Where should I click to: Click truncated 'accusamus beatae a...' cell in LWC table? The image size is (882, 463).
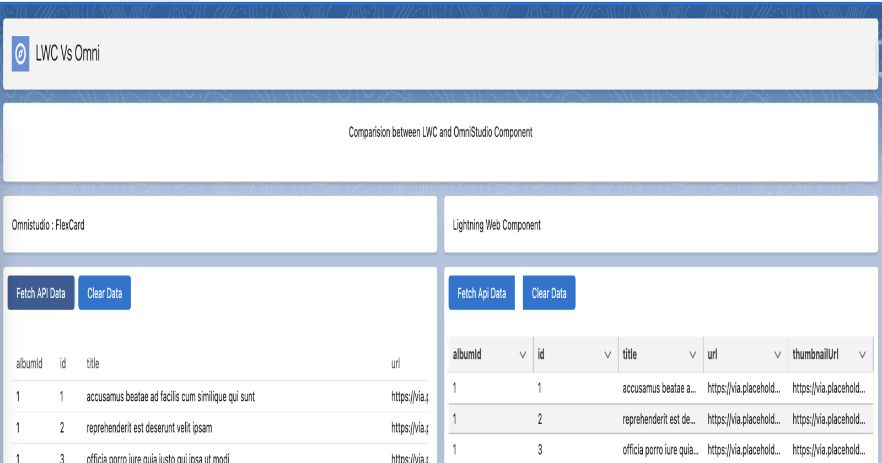pyautogui.click(x=659, y=388)
